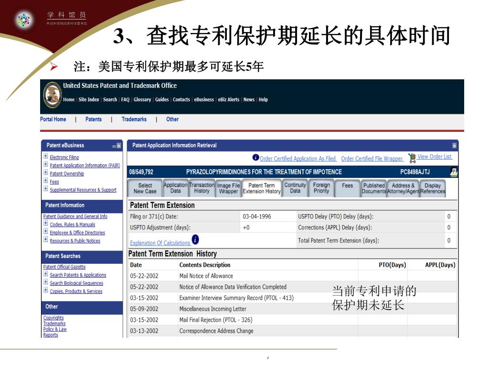Click Search in the top navigation
The image size is (489, 367).
click(110, 99)
